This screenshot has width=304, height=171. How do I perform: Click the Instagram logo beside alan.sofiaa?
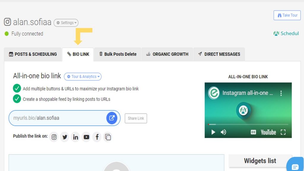[7, 22]
